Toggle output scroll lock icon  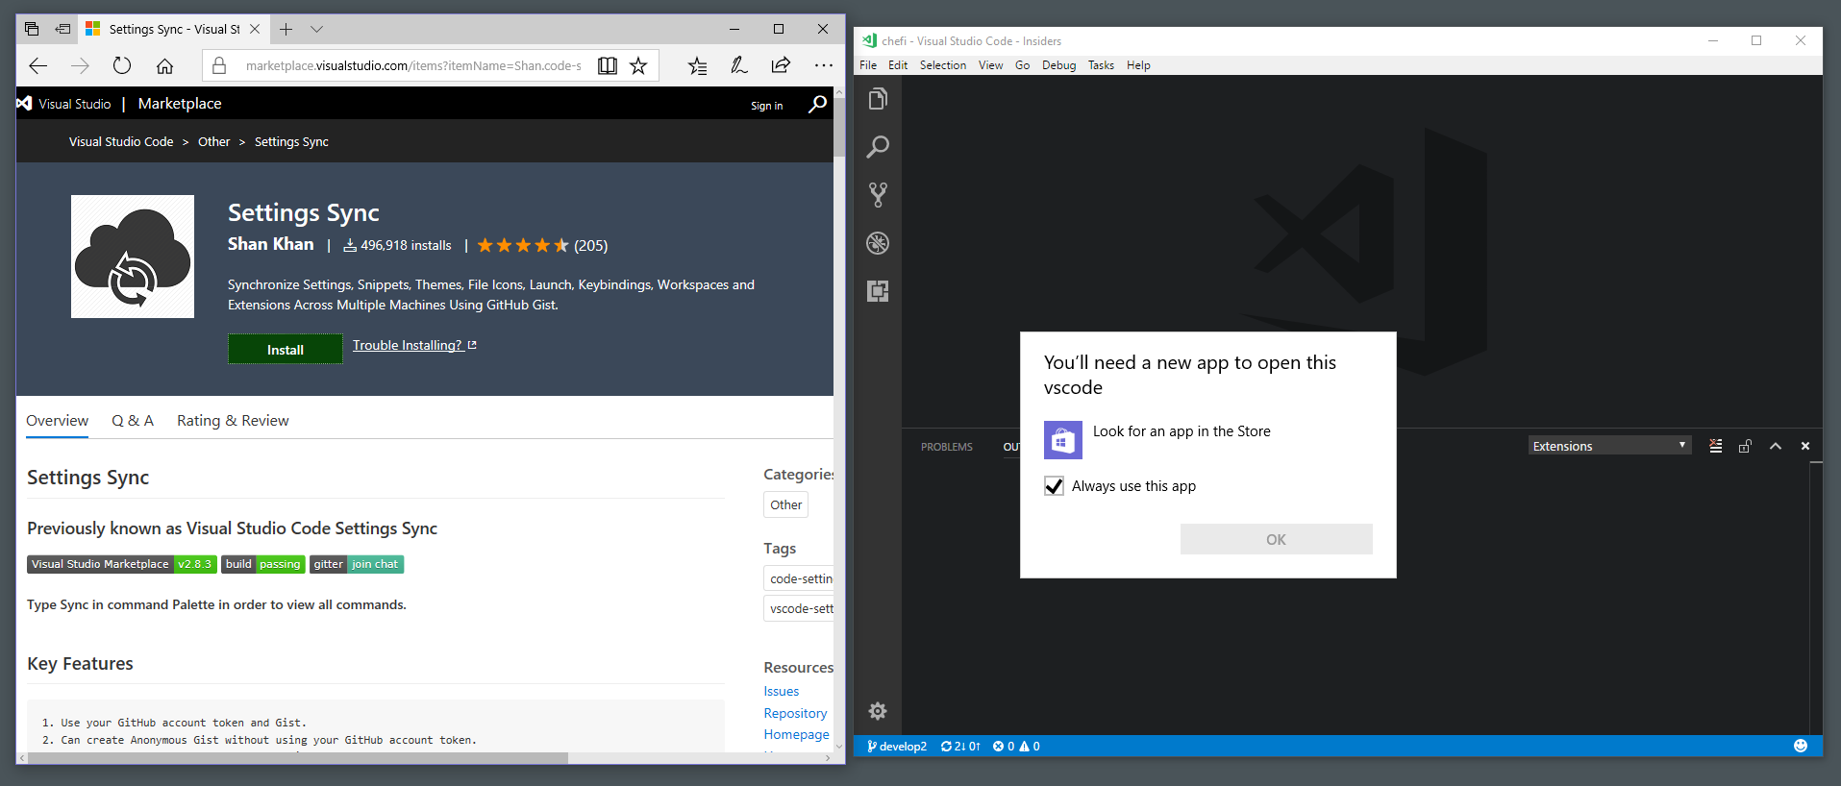1745,446
